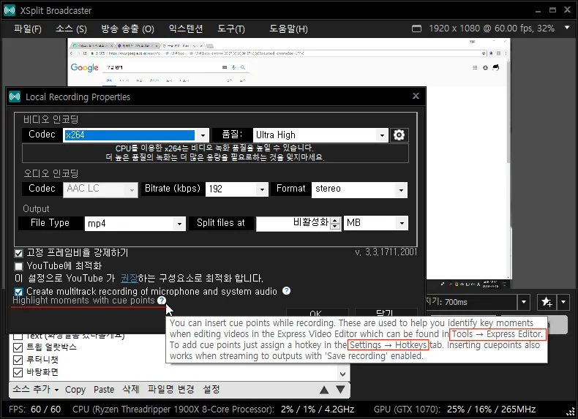Click CPU Ryzen Threadripper status text
Image resolution: width=578 pixels, height=419 pixels.
213,409
